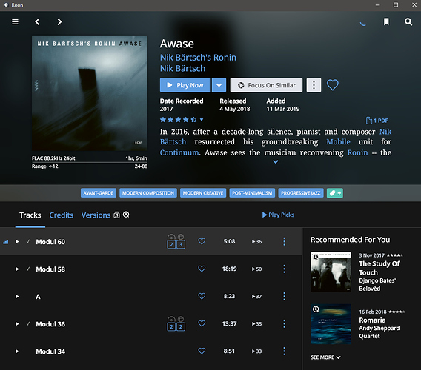The image size is (421, 370).
Task: Open Romaria album thumbnail
Action: click(x=331, y=324)
